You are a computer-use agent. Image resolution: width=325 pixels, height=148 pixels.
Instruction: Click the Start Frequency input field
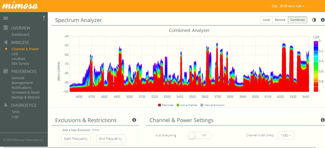76,139
